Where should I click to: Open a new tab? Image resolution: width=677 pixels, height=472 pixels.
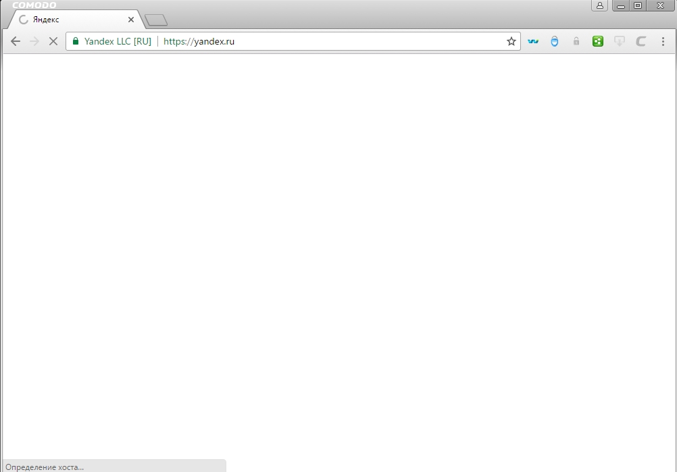point(156,20)
